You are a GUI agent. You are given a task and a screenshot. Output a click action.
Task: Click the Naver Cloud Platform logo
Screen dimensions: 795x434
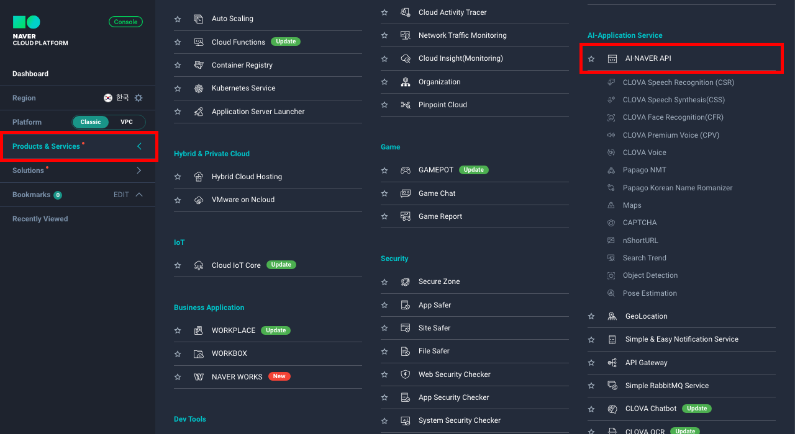40,31
